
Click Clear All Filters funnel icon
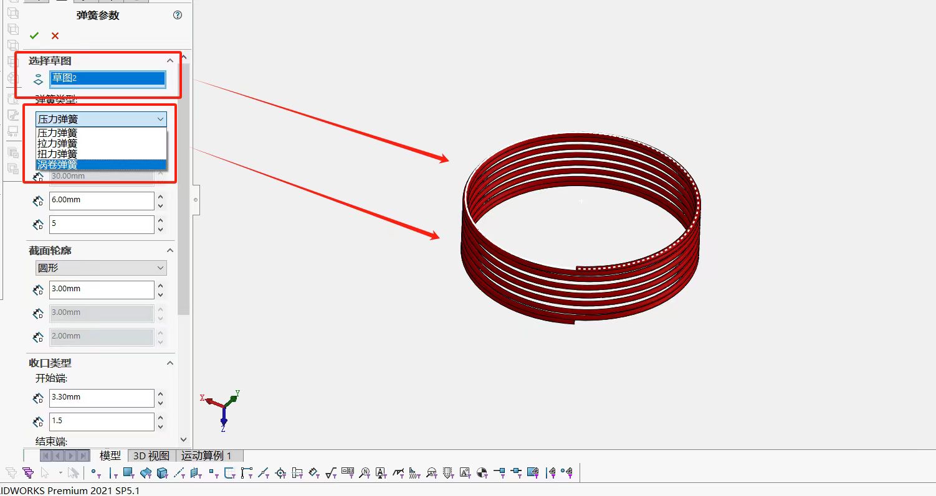click(12, 473)
